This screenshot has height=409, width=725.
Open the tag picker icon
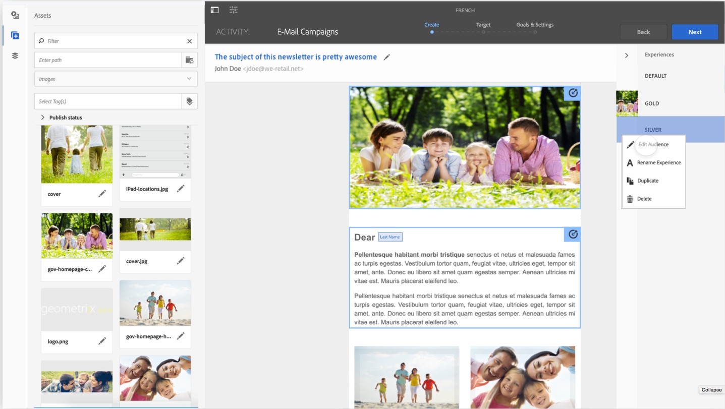click(189, 101)
